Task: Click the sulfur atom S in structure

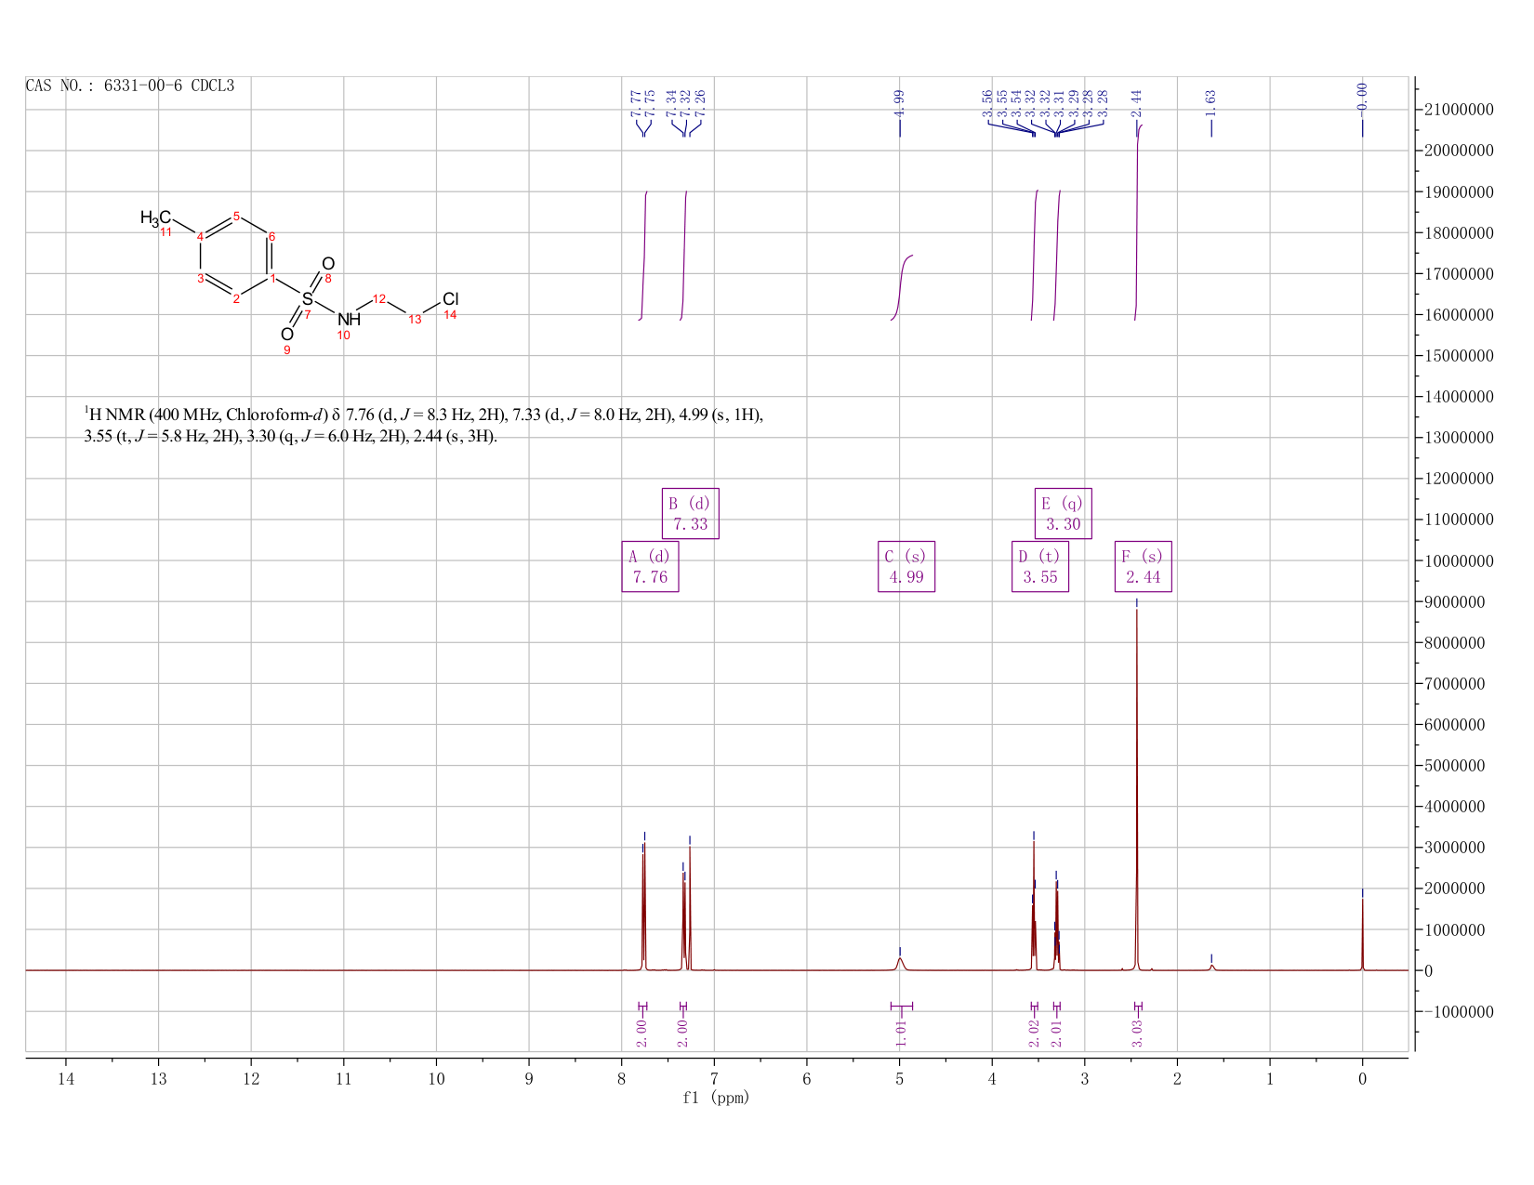Action: click(x=308, y=299)
